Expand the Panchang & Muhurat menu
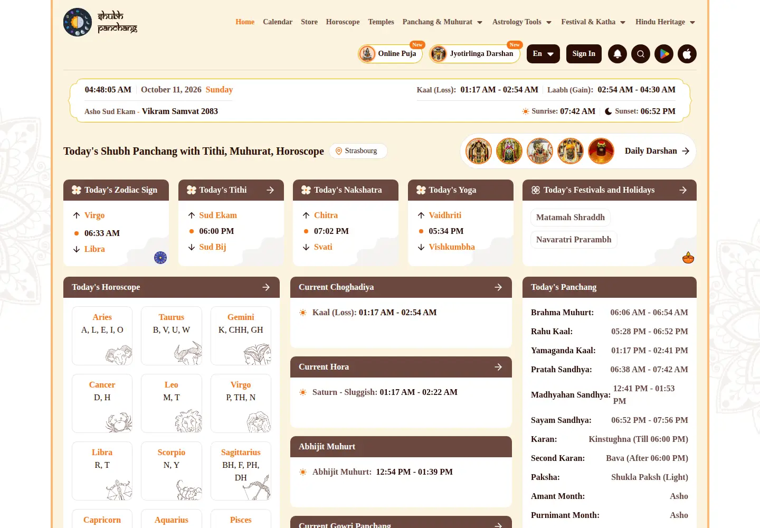 pyautogui.click(x=442, y=22)
